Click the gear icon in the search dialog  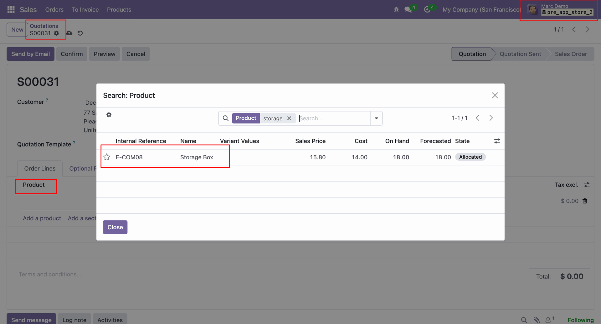point(109,115)
